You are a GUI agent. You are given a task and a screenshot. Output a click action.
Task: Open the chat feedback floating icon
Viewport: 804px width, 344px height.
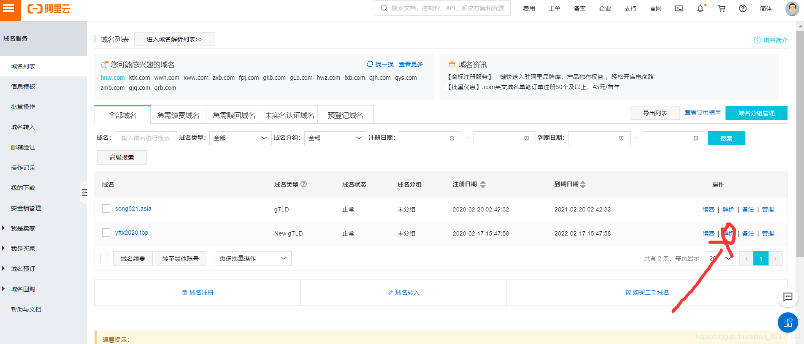(x=788, y=297)
